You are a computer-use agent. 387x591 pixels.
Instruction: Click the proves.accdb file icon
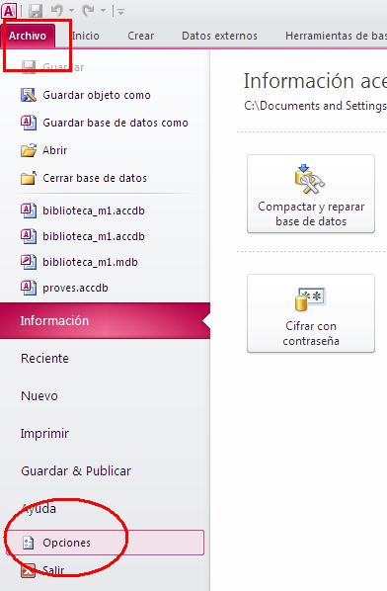[x=29, y=288]
